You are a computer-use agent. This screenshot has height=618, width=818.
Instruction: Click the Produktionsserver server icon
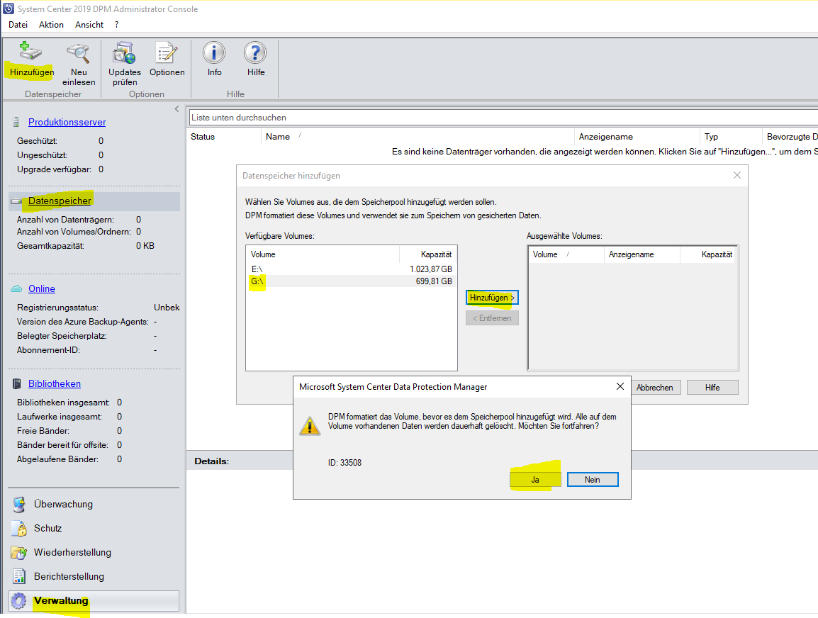click(16, 122)
